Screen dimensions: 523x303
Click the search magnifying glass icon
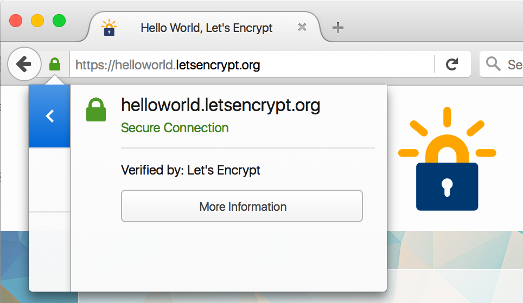(493, 63)
